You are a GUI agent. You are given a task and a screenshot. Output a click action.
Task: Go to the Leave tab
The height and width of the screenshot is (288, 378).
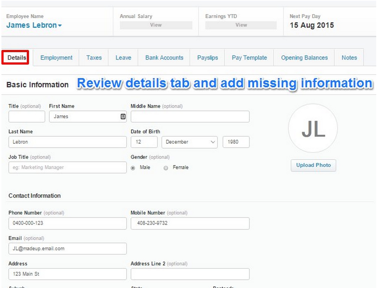123,58
